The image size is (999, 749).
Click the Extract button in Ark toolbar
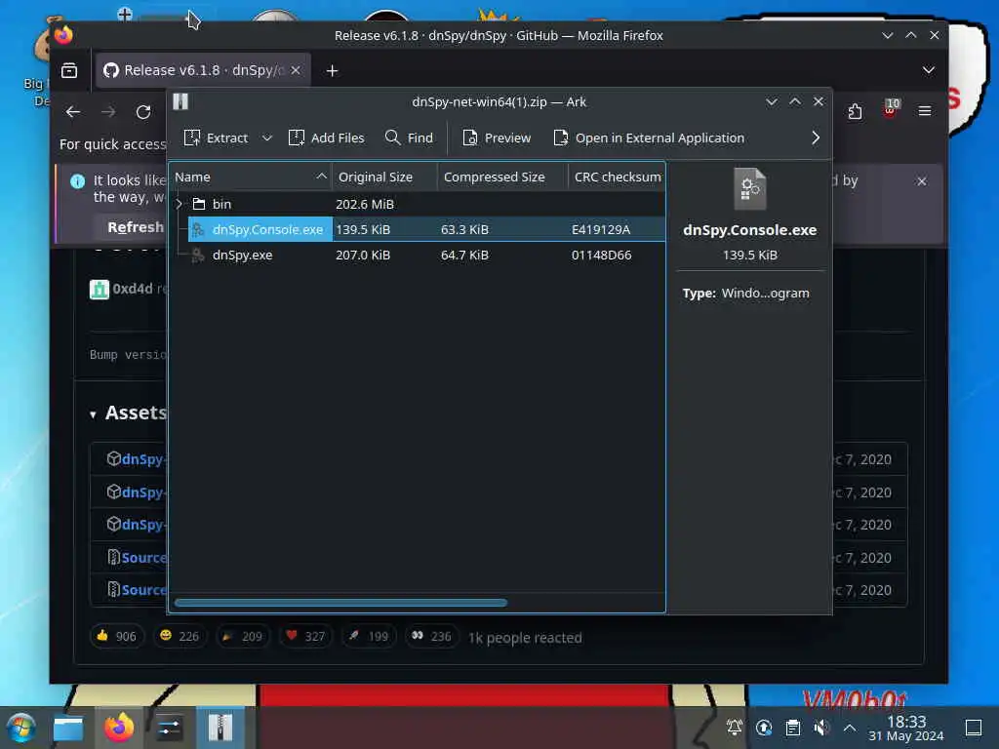coord(216,138)
